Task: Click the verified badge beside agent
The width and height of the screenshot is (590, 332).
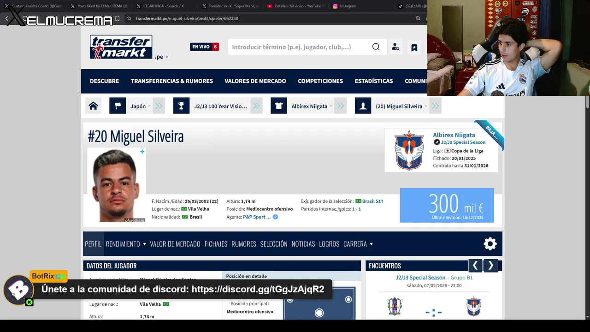Action: click(275, 217)
